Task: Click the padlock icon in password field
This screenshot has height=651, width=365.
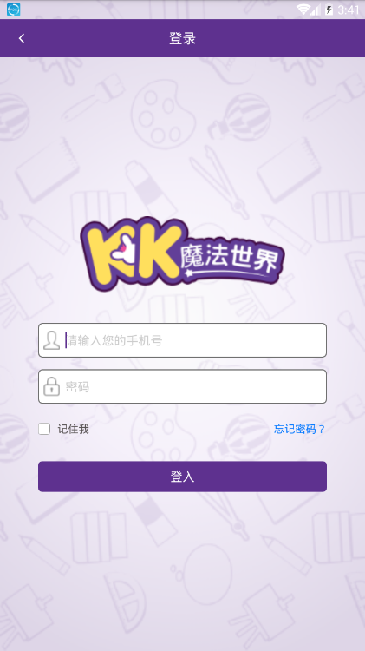Action: coord(52,386)
